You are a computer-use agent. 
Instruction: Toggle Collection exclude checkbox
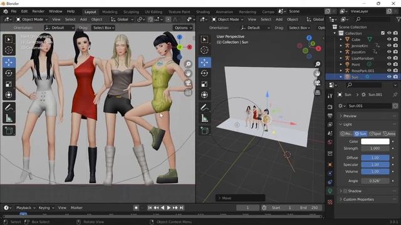click(x=383, y=33)
